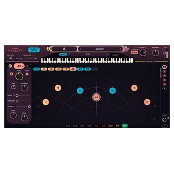Select the +7 voice chip in the notes row
The height and width of the screenshot is (174, 174).
66,69
